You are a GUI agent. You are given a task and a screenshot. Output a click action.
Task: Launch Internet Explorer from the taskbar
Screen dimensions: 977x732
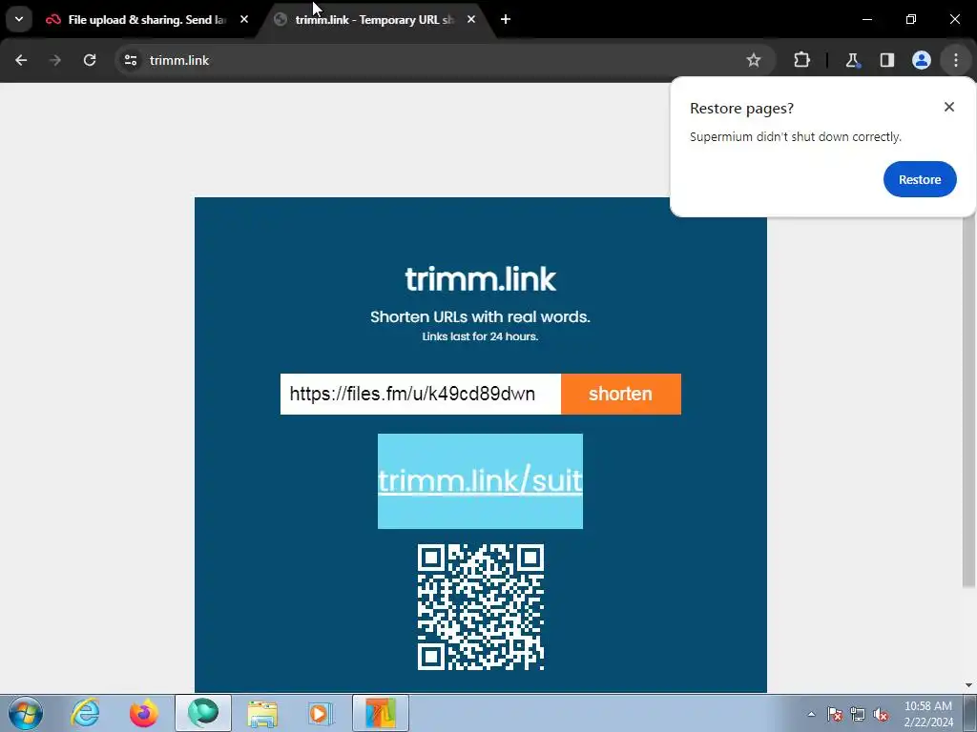pos(85,713)
